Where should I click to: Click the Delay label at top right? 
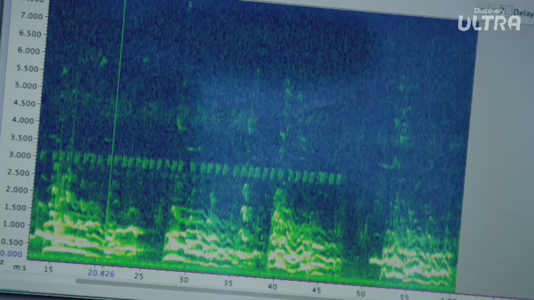(x=523, y=13)
